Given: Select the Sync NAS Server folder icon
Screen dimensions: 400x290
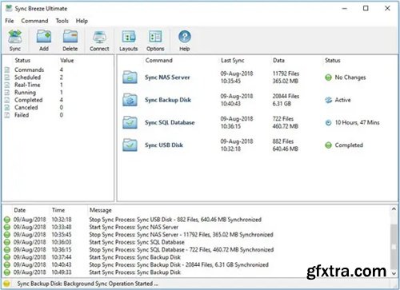Looking at the screenshot, I should (130, 77).
